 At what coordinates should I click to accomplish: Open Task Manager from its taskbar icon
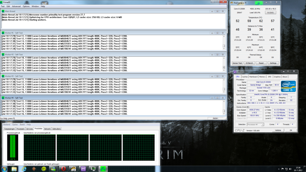pos(93,169)
